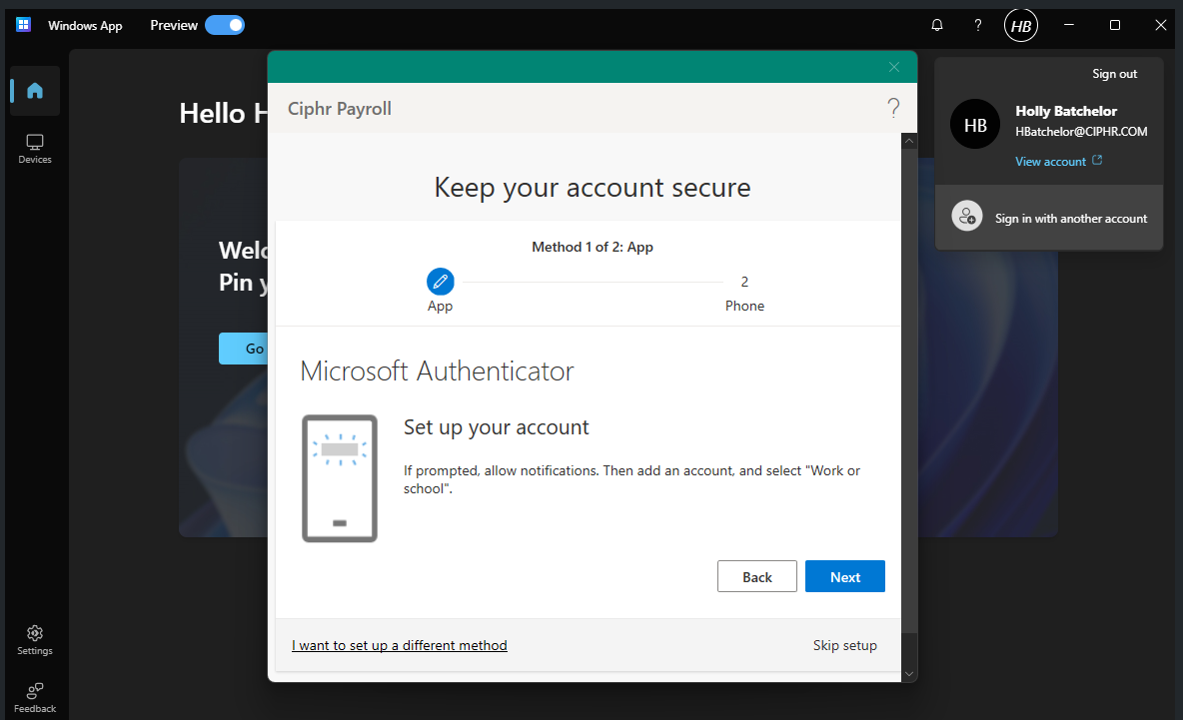This screenshot has width=1183, height=720.
Task: Open help icon in Ciphr Payroll dialog
Action: point(893,109)
